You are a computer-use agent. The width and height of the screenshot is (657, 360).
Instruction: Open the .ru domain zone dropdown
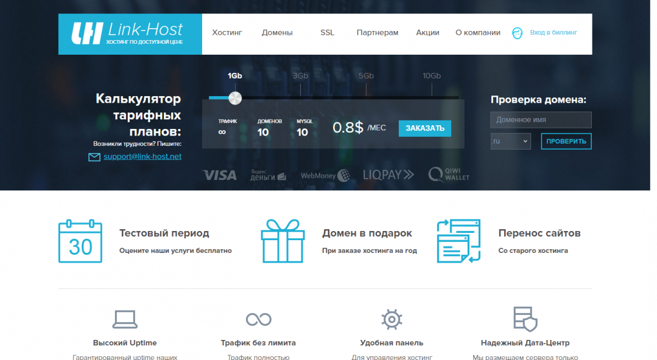click(x=510, y=141)
